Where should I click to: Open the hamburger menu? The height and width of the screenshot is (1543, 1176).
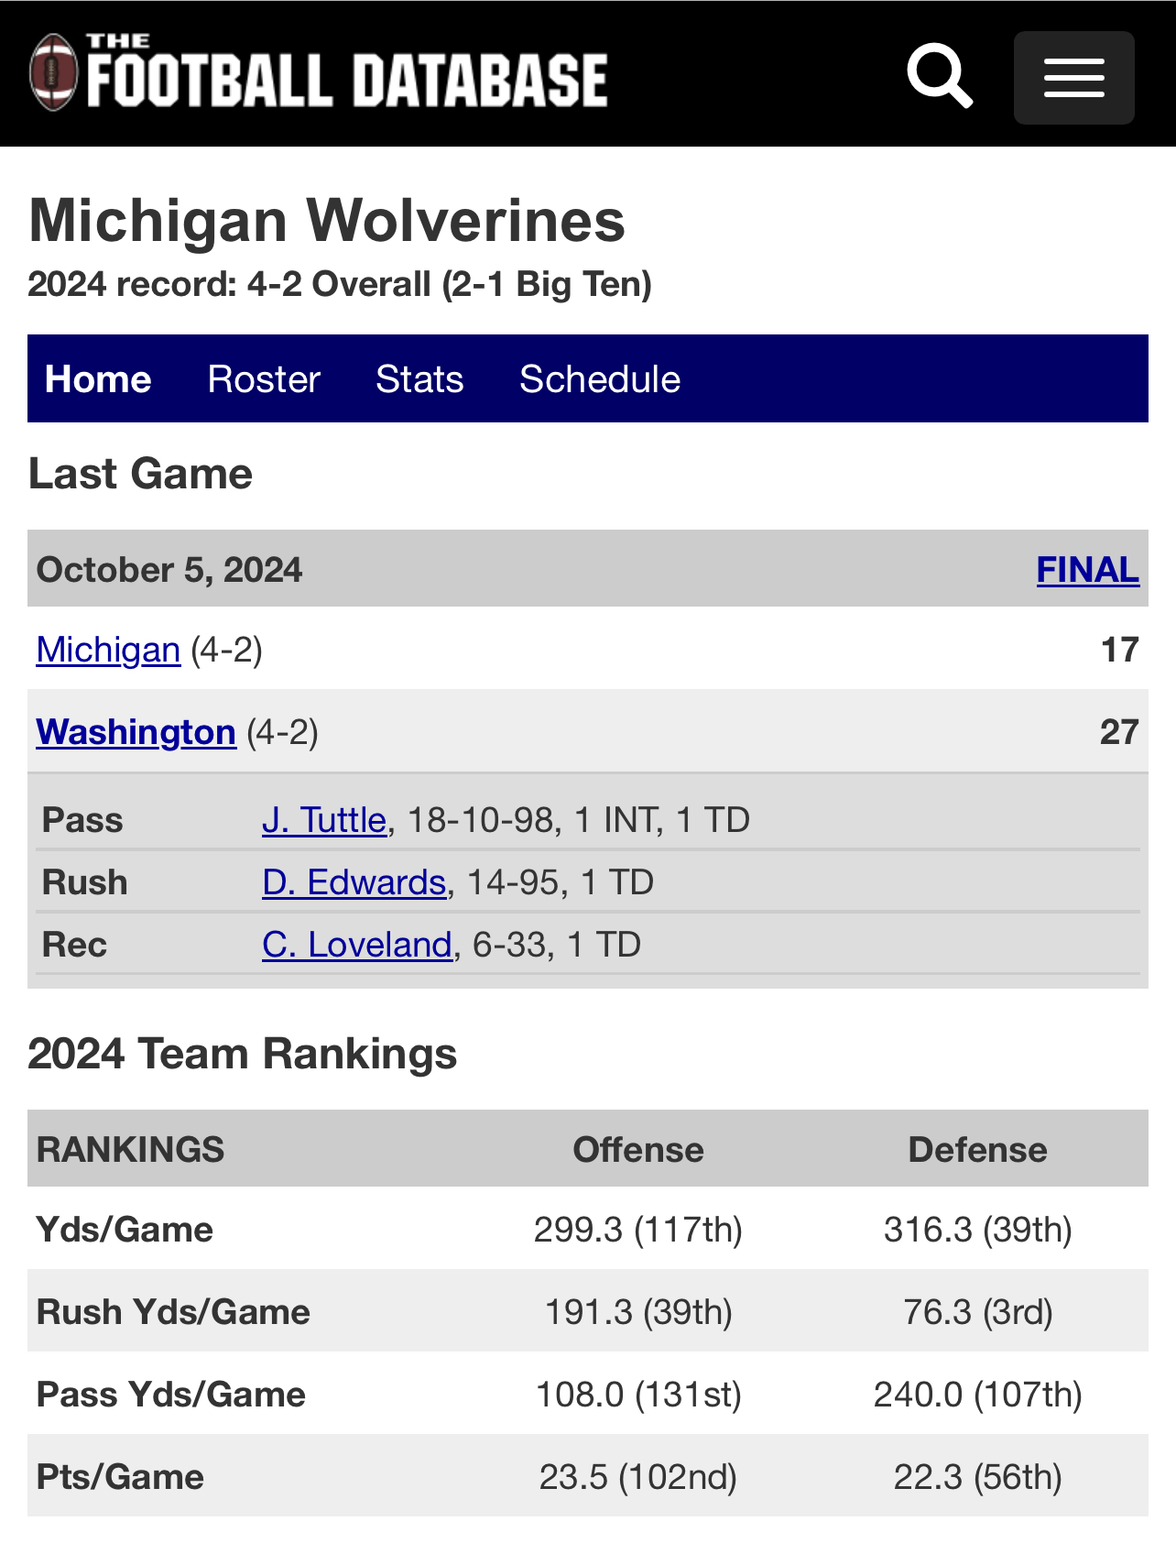1073,78
